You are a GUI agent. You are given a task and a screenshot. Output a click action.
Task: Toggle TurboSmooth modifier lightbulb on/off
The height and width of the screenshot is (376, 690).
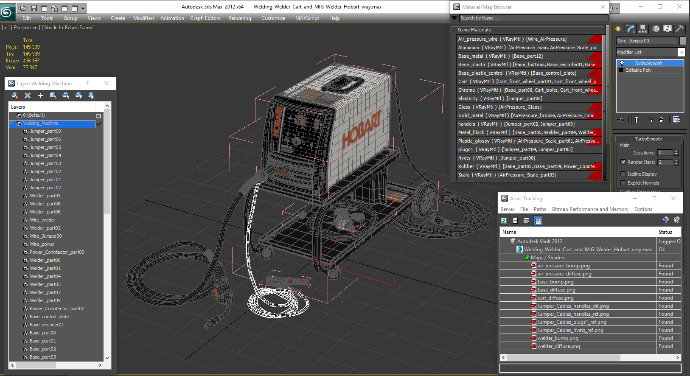(622, 63)
